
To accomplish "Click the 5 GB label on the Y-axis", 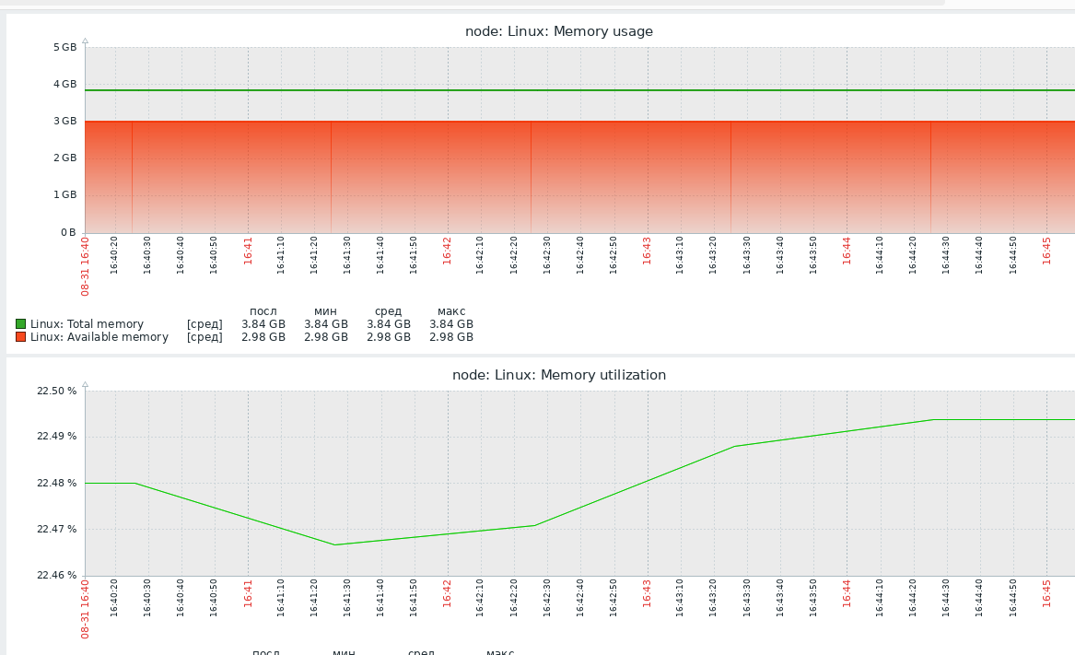I will [64, 47].
